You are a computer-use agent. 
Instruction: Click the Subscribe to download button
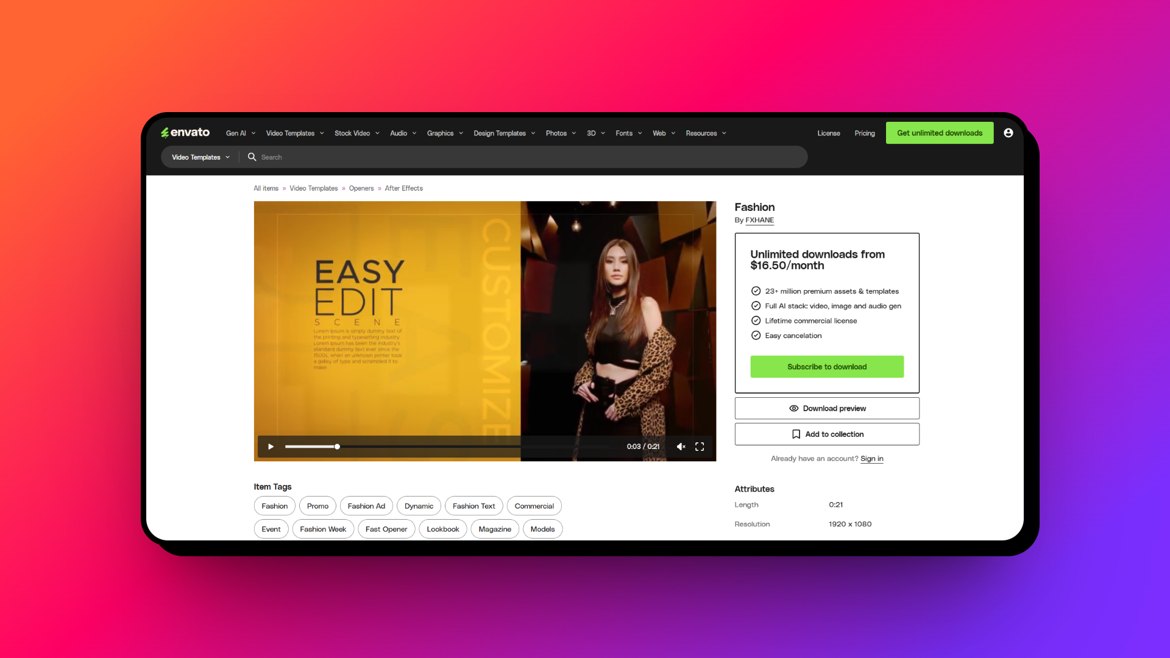(x=826, y=367)
